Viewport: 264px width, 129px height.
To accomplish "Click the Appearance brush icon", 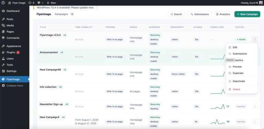I will [x=3, y=46].
